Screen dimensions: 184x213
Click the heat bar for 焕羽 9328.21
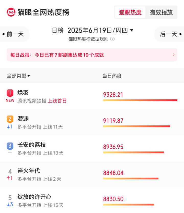140,100
